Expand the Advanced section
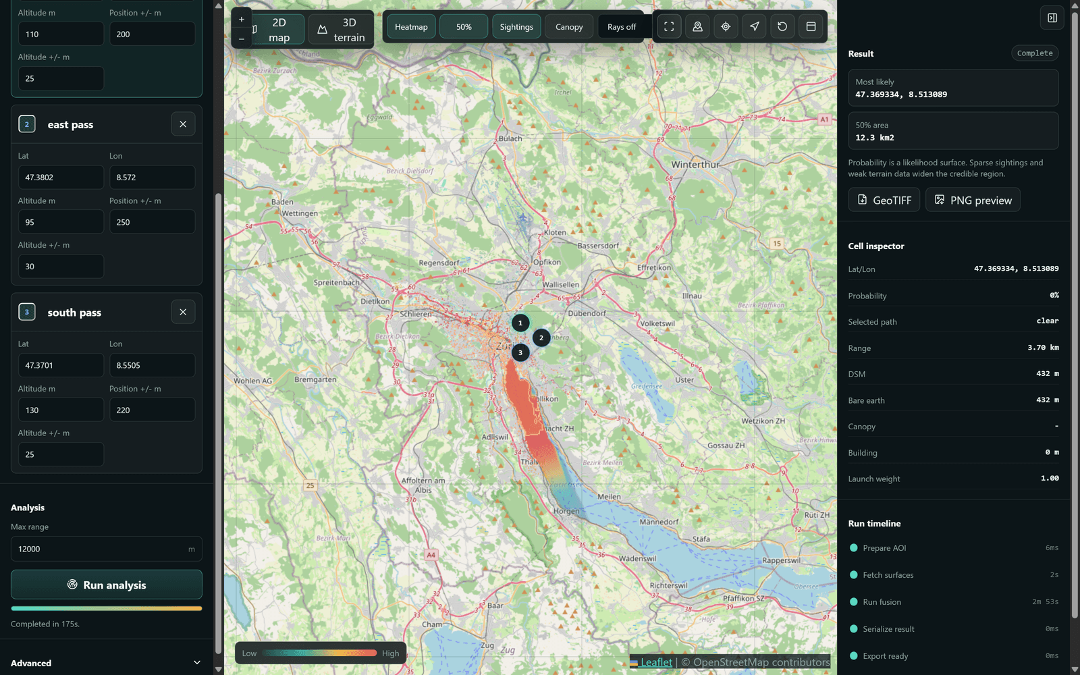Image resolution: width=1080 pixels, height=675 pixels. [x=107, y=663]
